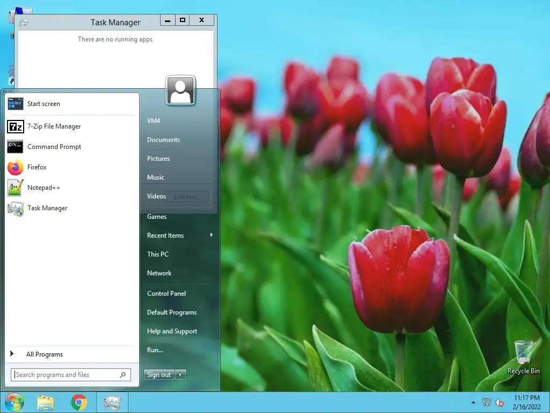Click the Task Manager title bar icon

click(x=24, y=23)
